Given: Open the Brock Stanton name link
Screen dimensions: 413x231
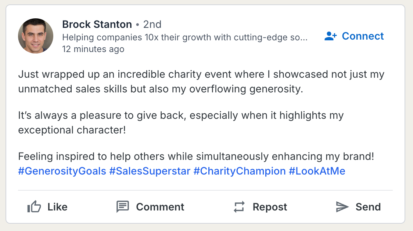Looking at the screenshot, I should [x=97, y=25].
